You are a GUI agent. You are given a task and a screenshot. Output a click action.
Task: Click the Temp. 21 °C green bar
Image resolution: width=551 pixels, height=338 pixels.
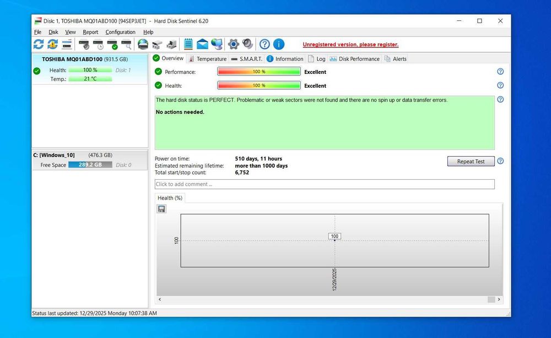[90, 79]
